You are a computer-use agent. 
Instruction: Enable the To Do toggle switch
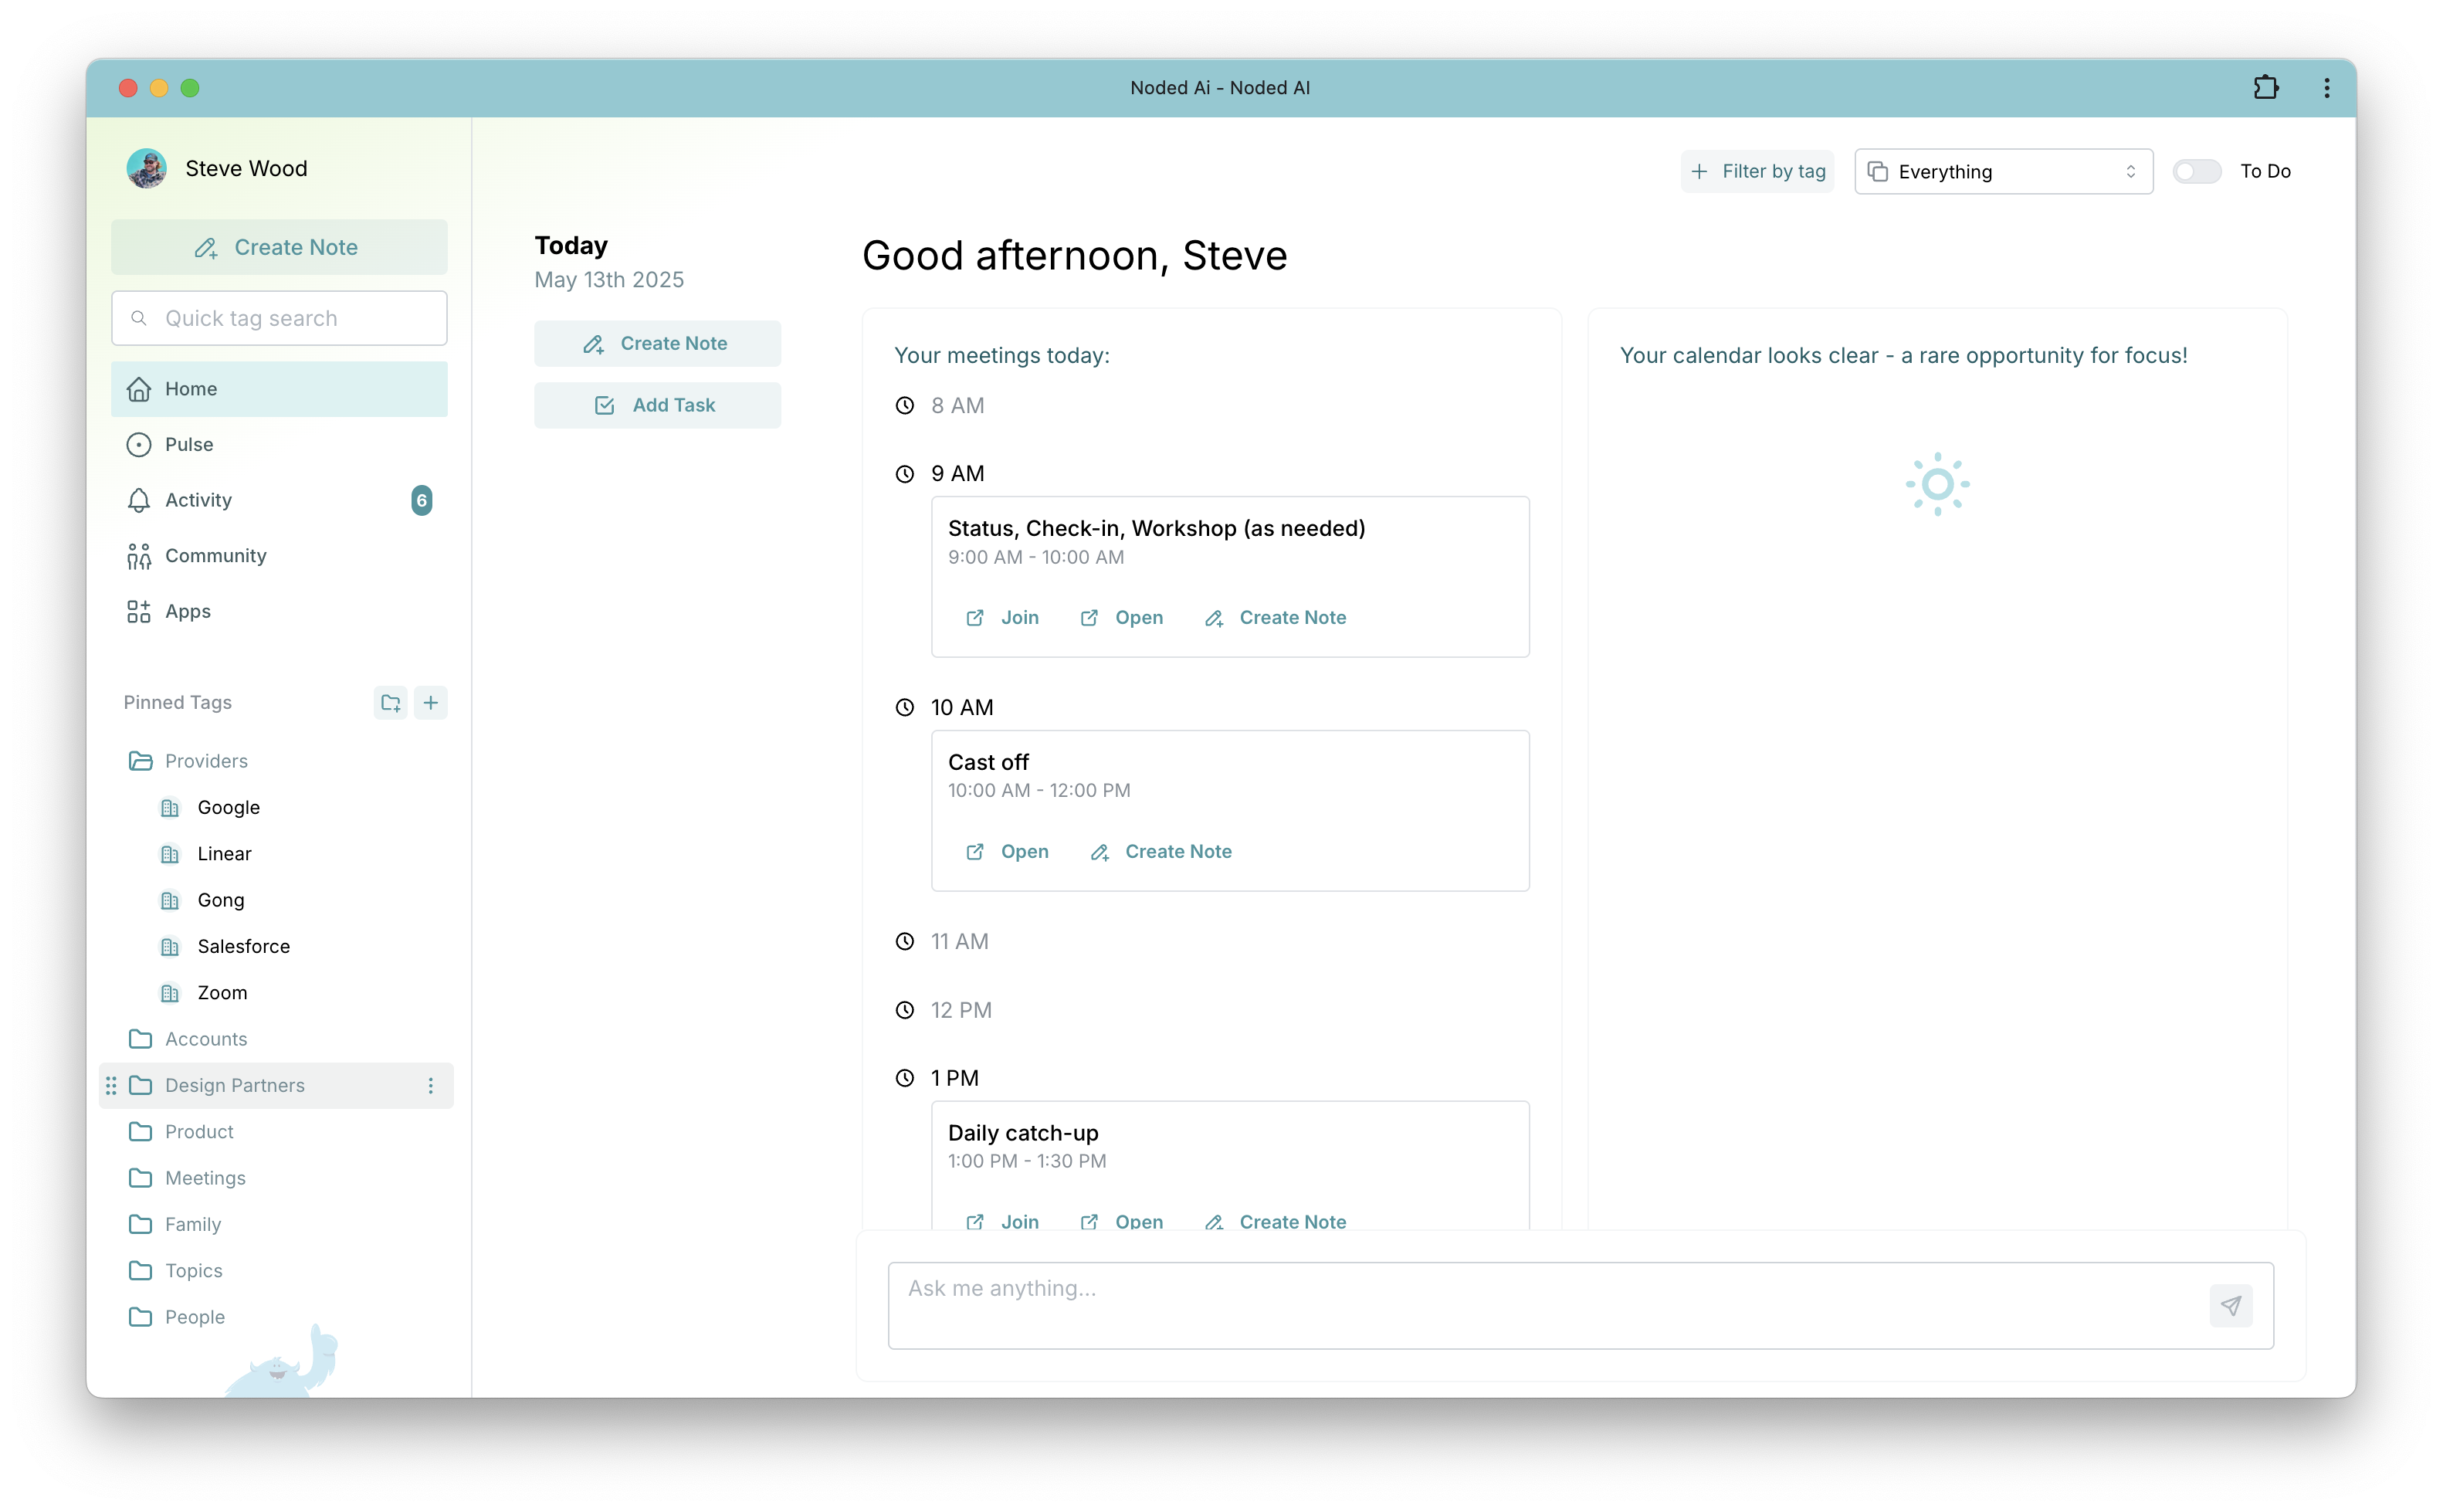[2196, 172]
